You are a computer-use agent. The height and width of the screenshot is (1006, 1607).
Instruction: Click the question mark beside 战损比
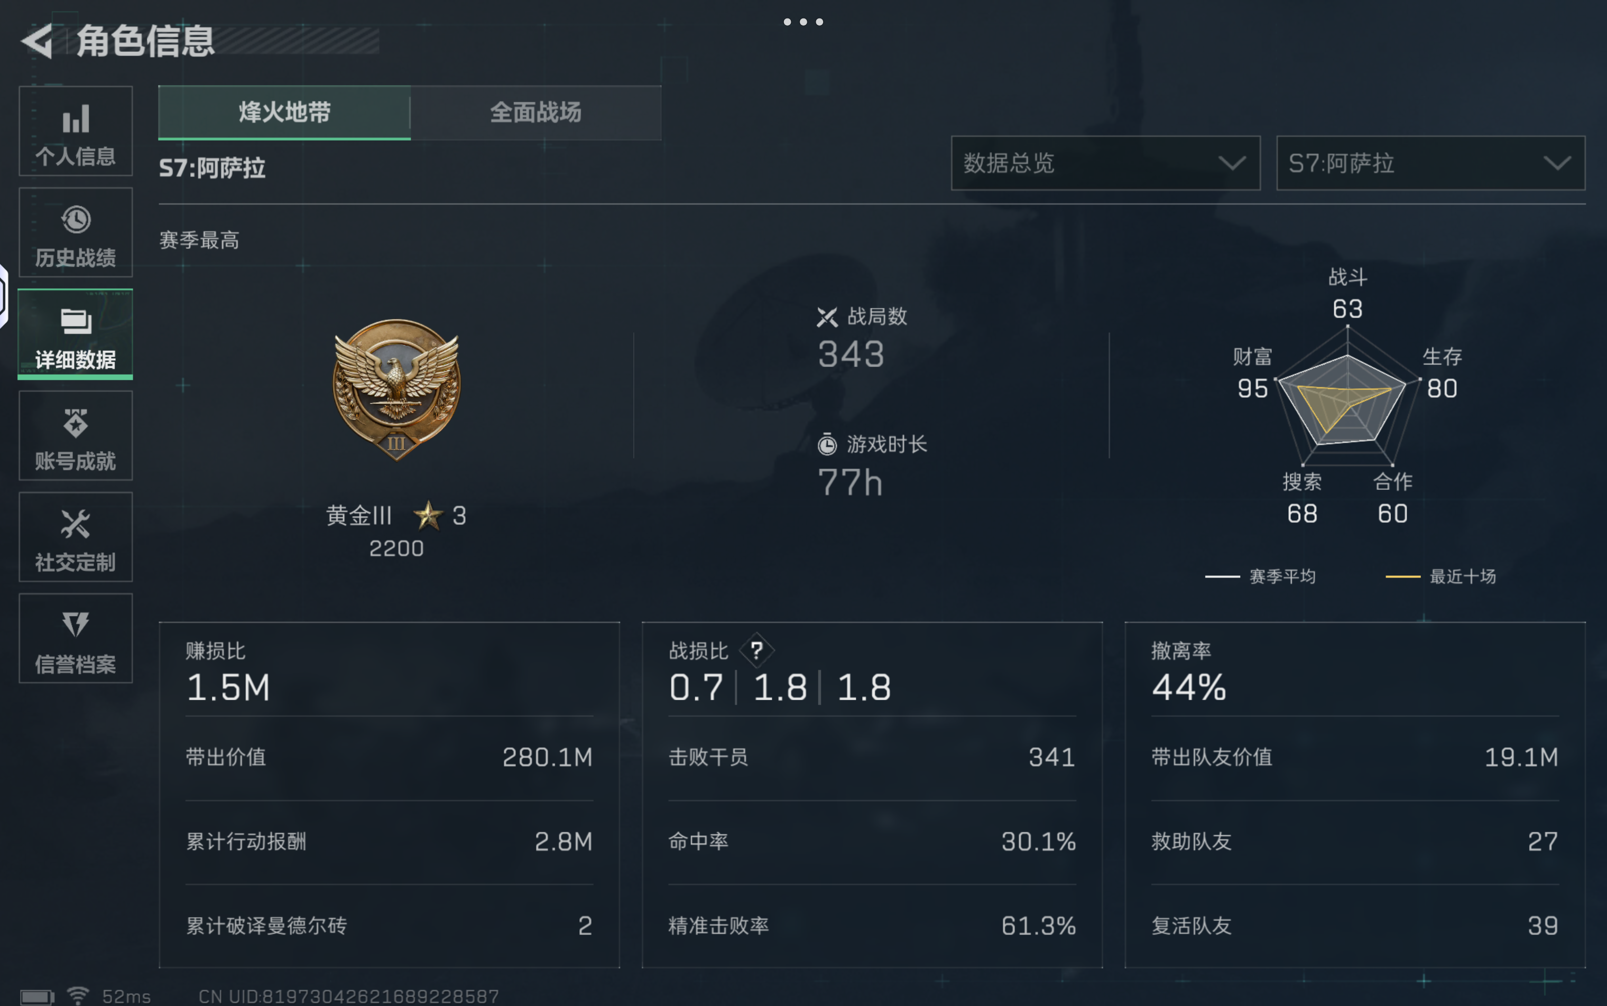pos(756,650)
